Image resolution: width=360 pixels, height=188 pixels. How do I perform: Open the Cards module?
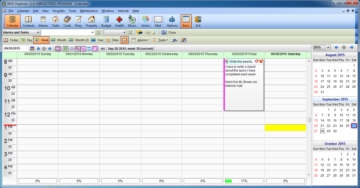pos(67,21)
